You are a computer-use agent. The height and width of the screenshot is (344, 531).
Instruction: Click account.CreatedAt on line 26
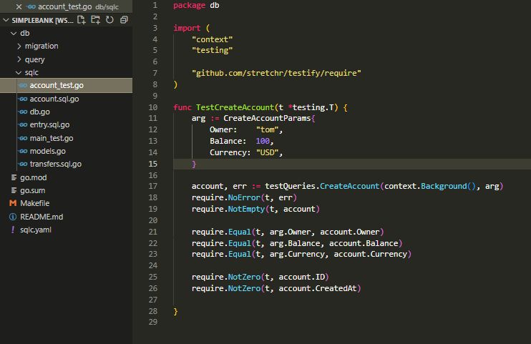pos(318,288)
